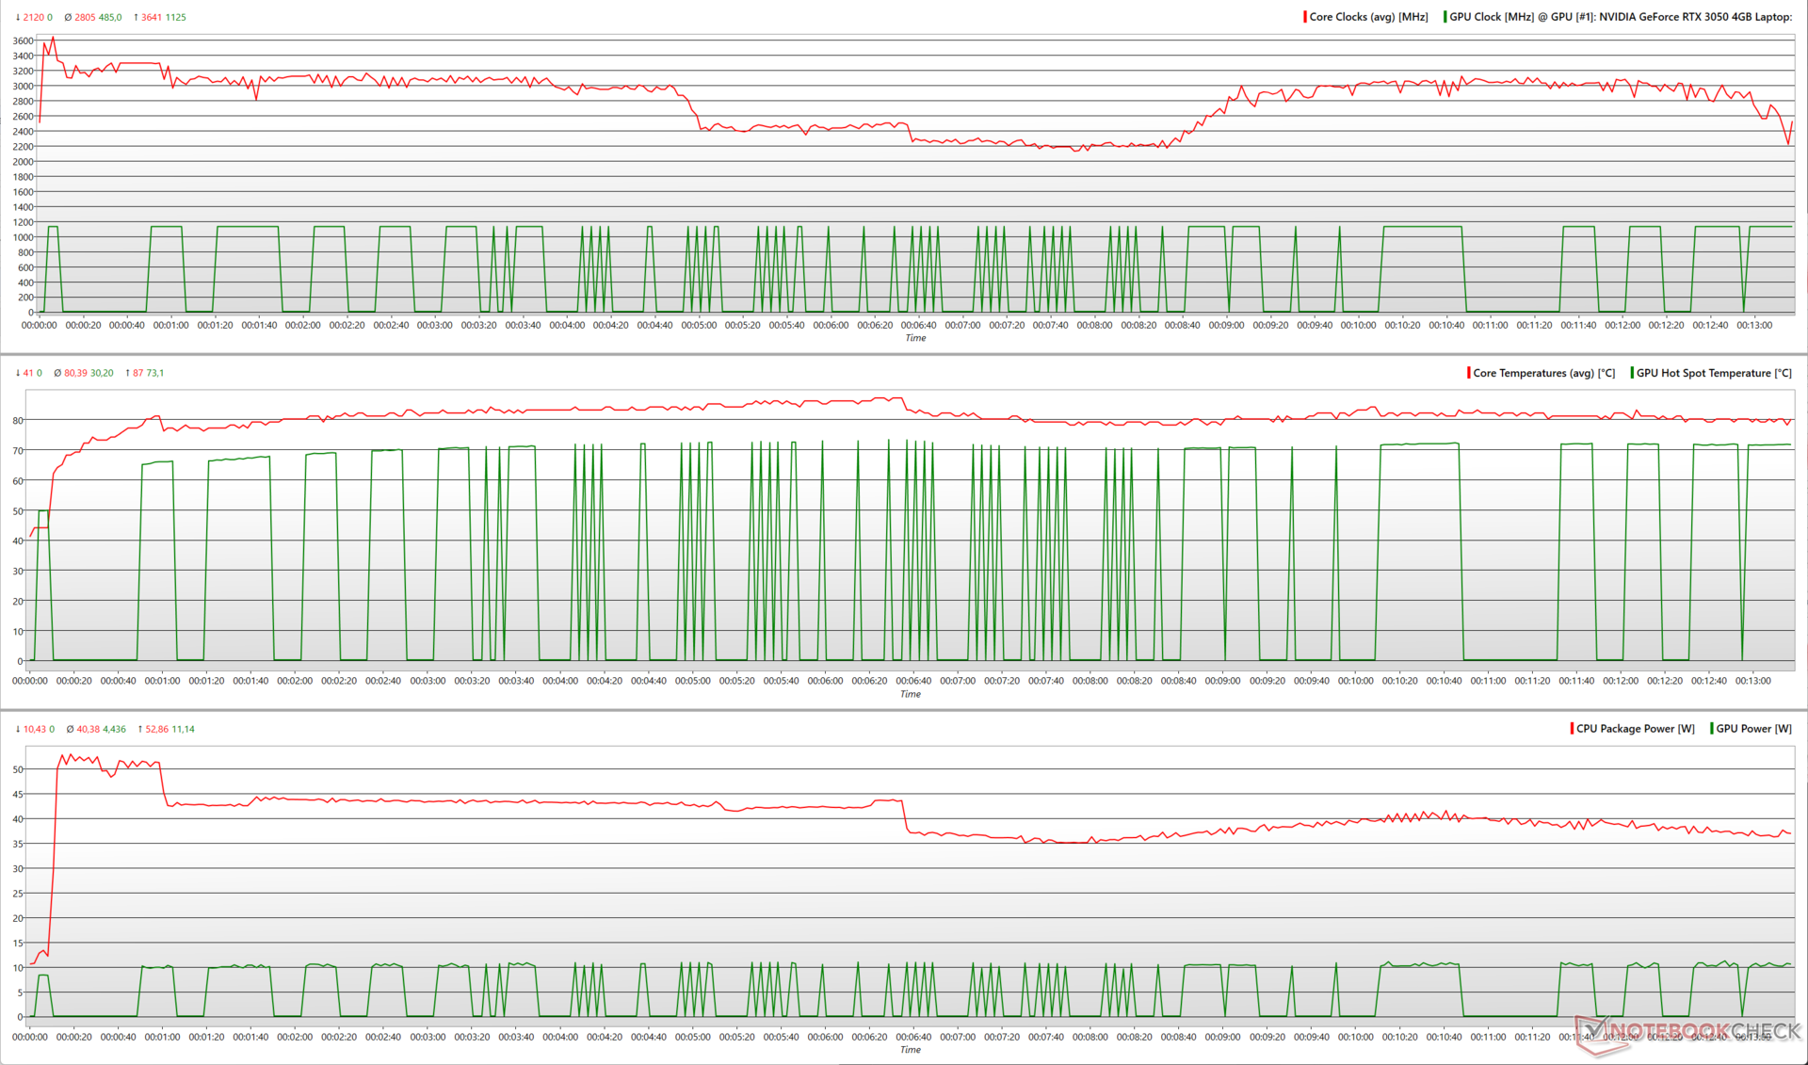Toggle the GPU Hot Spot Temperature legend entry
Image resolution: width=1808 pixels, height=1065 pixels.
[1713, 373]
